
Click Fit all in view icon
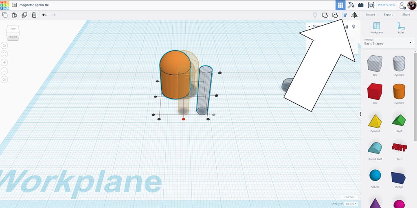(4, 54)
